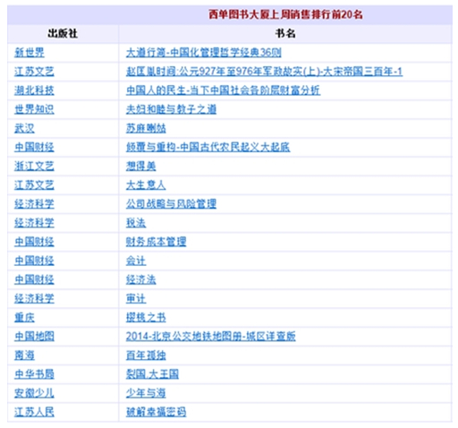This screenshot has height=428, width=458.
Task: Click 中国财经 publisher beside 经济法
Action: tap(34, 279)
